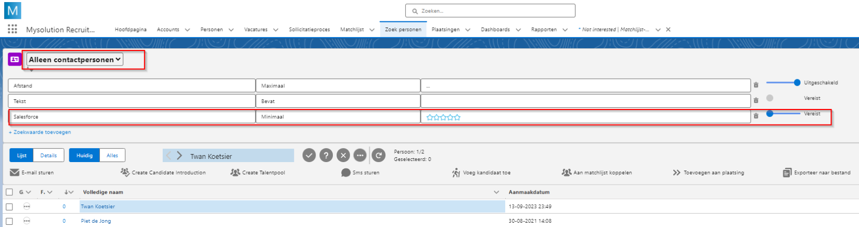The height and width of the screenshot is (227, 859).
Task: Click the green checkmark approve icon
Action: tap(309, 156)
